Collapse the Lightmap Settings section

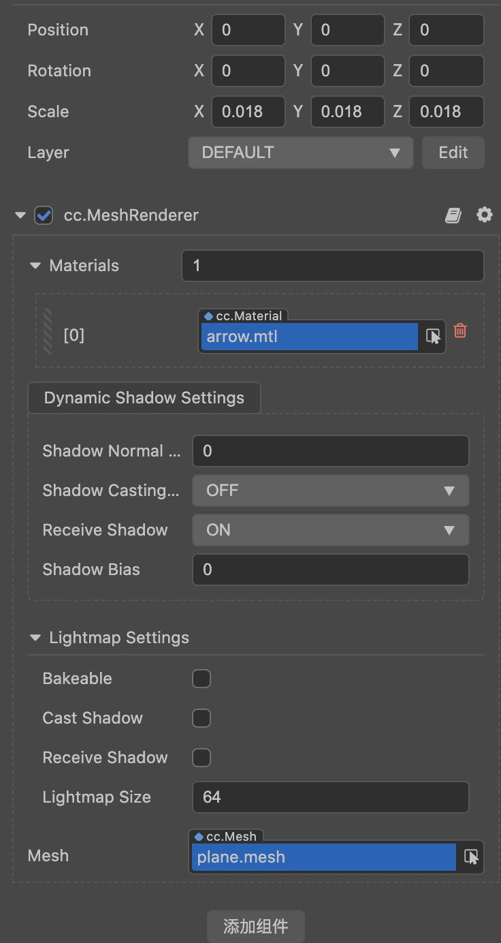pos(35,638)
